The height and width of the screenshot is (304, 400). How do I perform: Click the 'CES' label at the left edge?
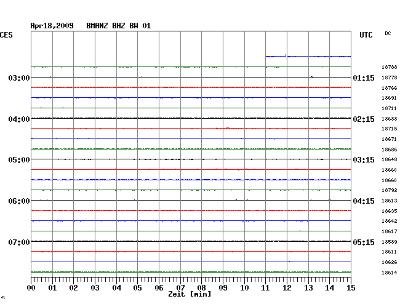coord(6,35)
